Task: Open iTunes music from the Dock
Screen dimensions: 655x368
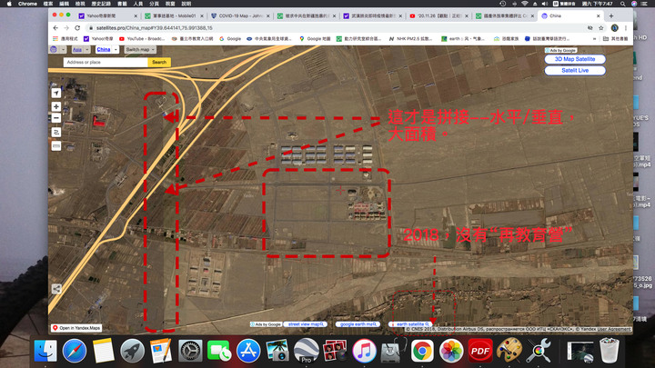Action: coord(364,351)
